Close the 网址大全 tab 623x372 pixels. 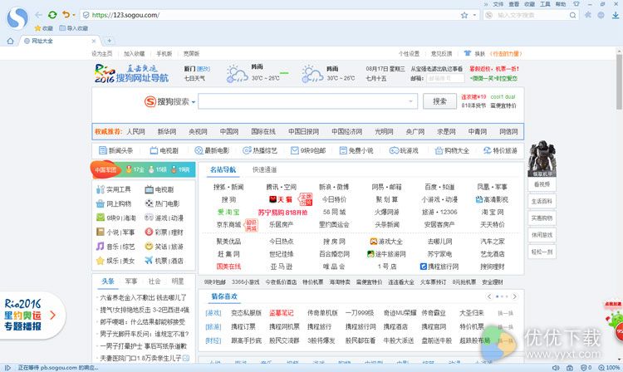(x=94, y=41)
